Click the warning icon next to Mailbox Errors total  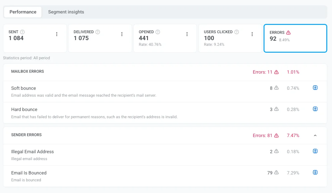click(276, 72)
